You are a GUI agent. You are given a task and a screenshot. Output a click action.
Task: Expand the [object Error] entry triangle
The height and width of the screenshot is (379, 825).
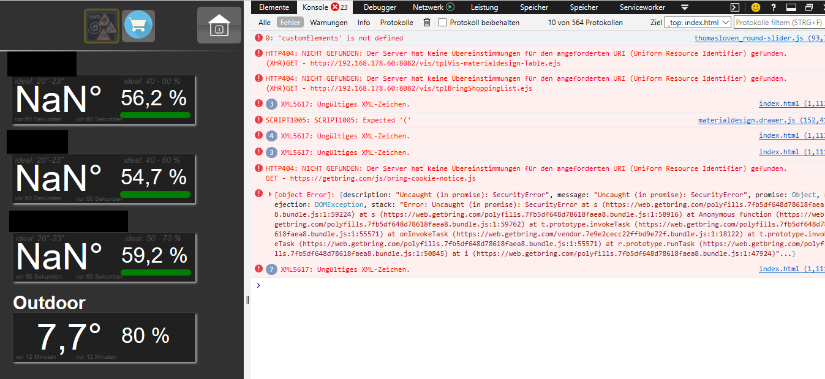(x=270, y=194)
